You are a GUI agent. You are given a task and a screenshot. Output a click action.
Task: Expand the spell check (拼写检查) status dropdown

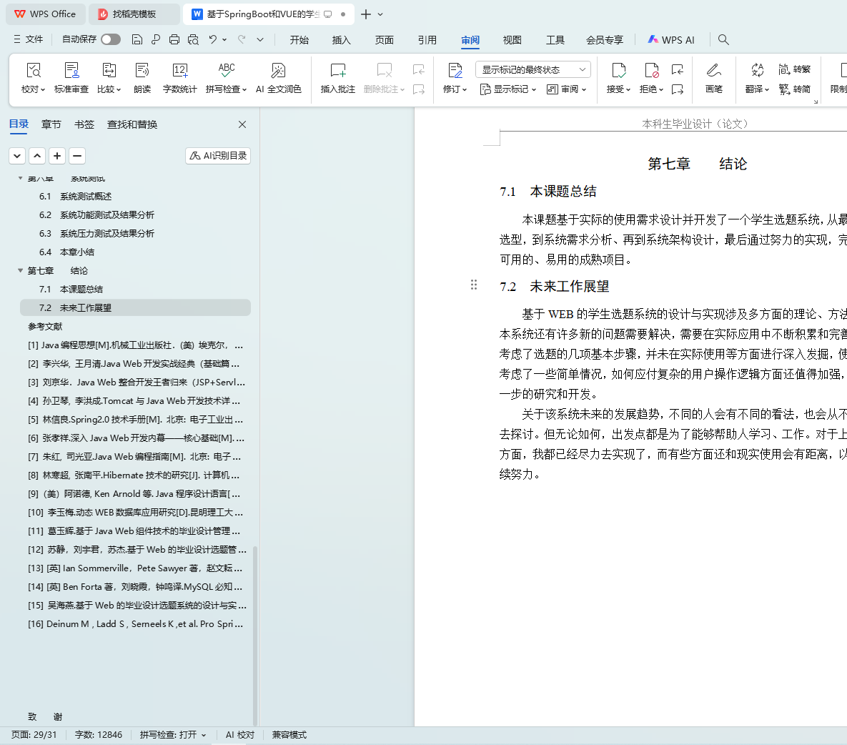(173, 735)
